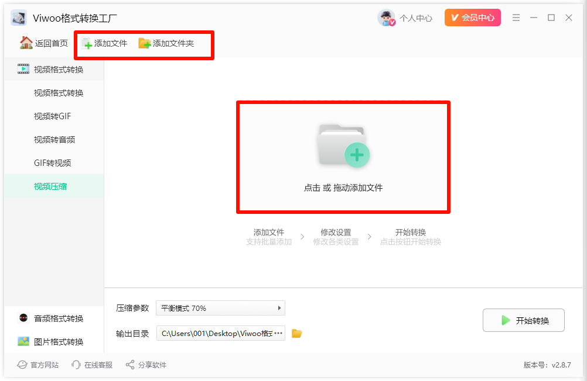Close the Viwoo window

pyautogui.click(x=569, y=18)
